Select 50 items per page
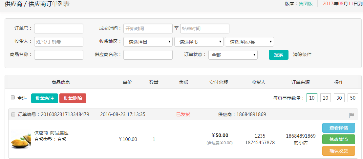This screenshot has width=363, height=159. tap(352, 98)
